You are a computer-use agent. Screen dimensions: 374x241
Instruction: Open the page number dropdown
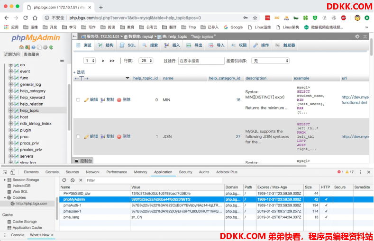point(90,61)
